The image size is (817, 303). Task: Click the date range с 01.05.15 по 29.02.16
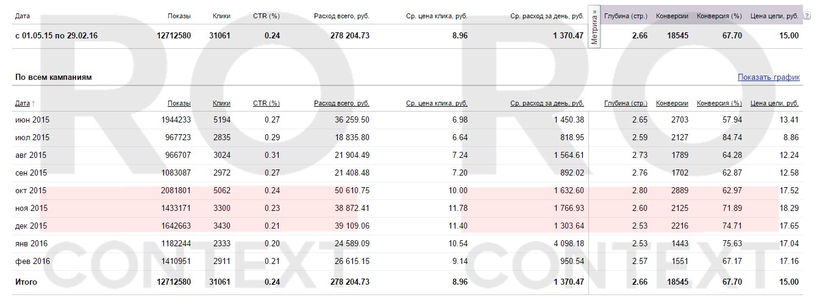(56, 36)
